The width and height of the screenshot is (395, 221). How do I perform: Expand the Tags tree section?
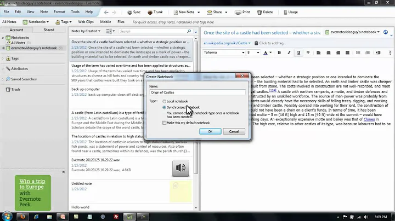coord(3,59)
